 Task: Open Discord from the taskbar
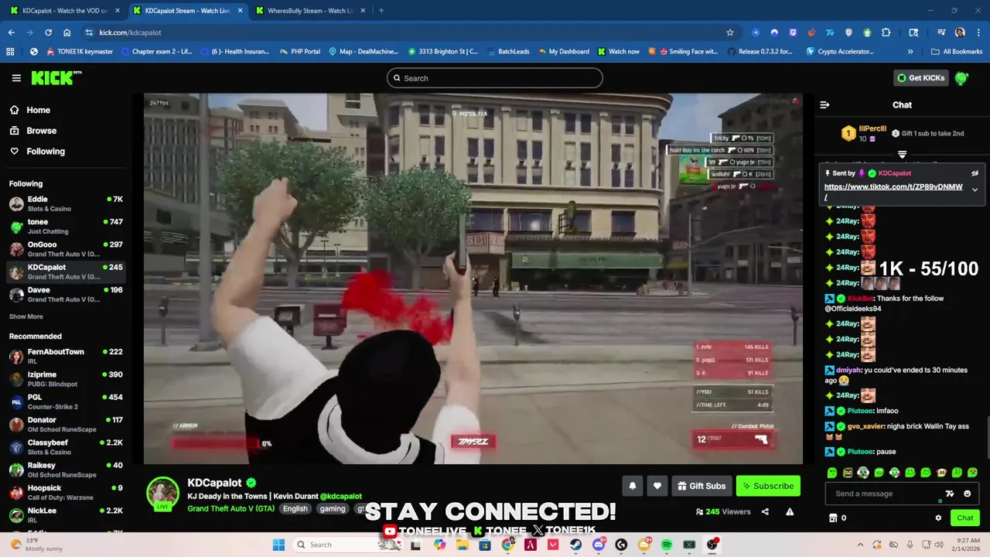[599, 545]
